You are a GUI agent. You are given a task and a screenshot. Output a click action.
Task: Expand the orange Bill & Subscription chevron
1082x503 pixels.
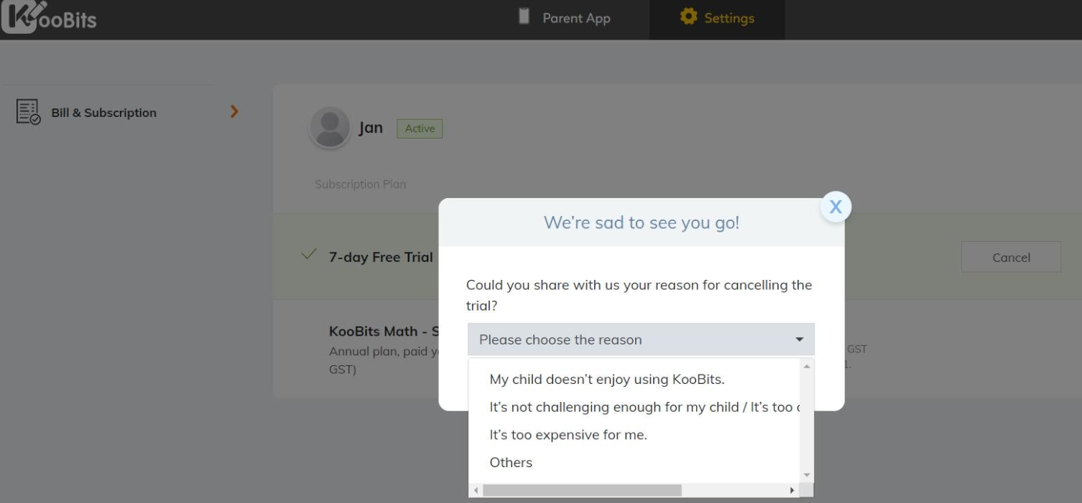[x=234, y=111]
